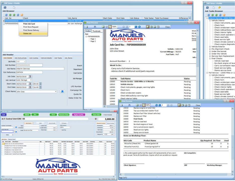Screen dimensions: 235x181
Task: Click lookup icon beside Product Barcode field
Action: coord(16,132)
